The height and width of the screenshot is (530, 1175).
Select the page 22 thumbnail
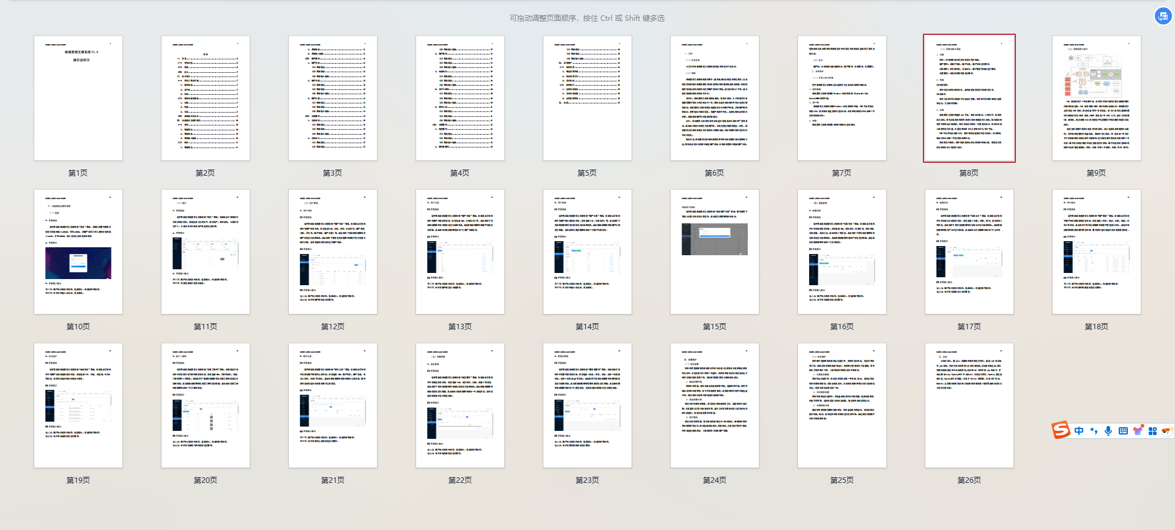(460, 406)
